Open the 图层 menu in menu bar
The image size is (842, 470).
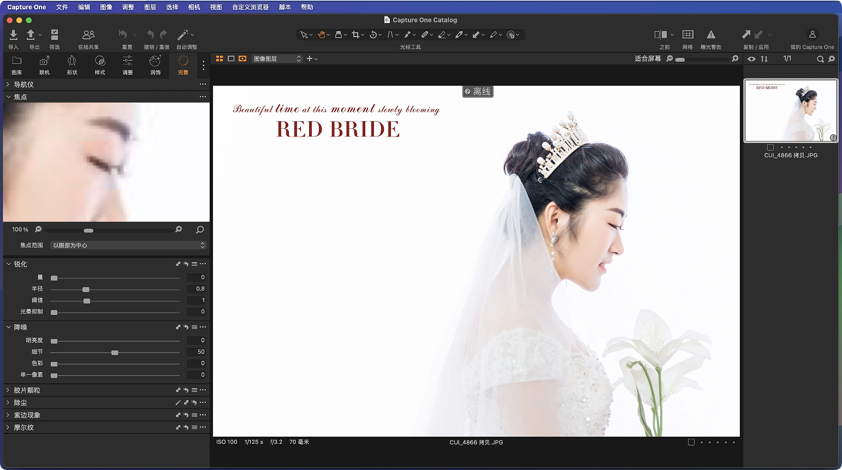(x=150, y=7)
